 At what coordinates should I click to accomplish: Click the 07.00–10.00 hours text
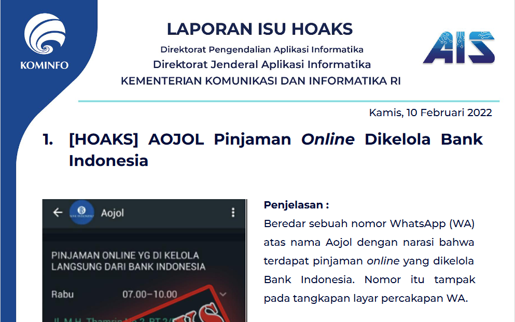tap(150, 294)
